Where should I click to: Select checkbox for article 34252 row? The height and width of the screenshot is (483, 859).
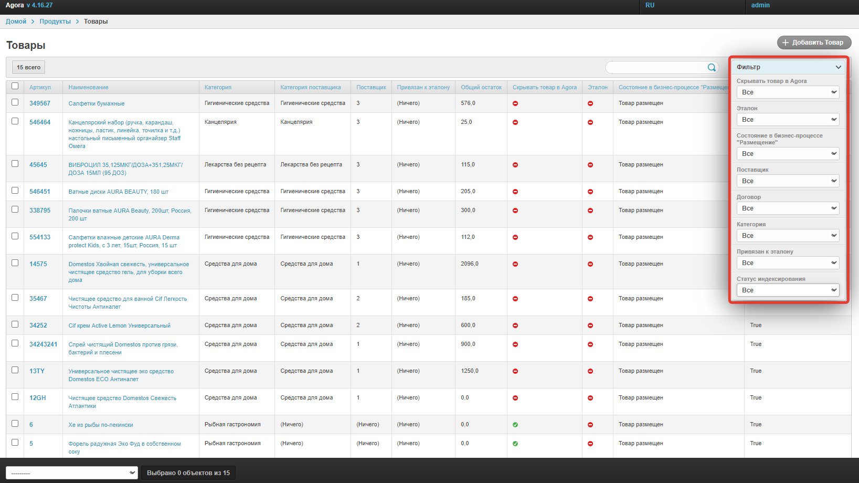click(15, 324)
